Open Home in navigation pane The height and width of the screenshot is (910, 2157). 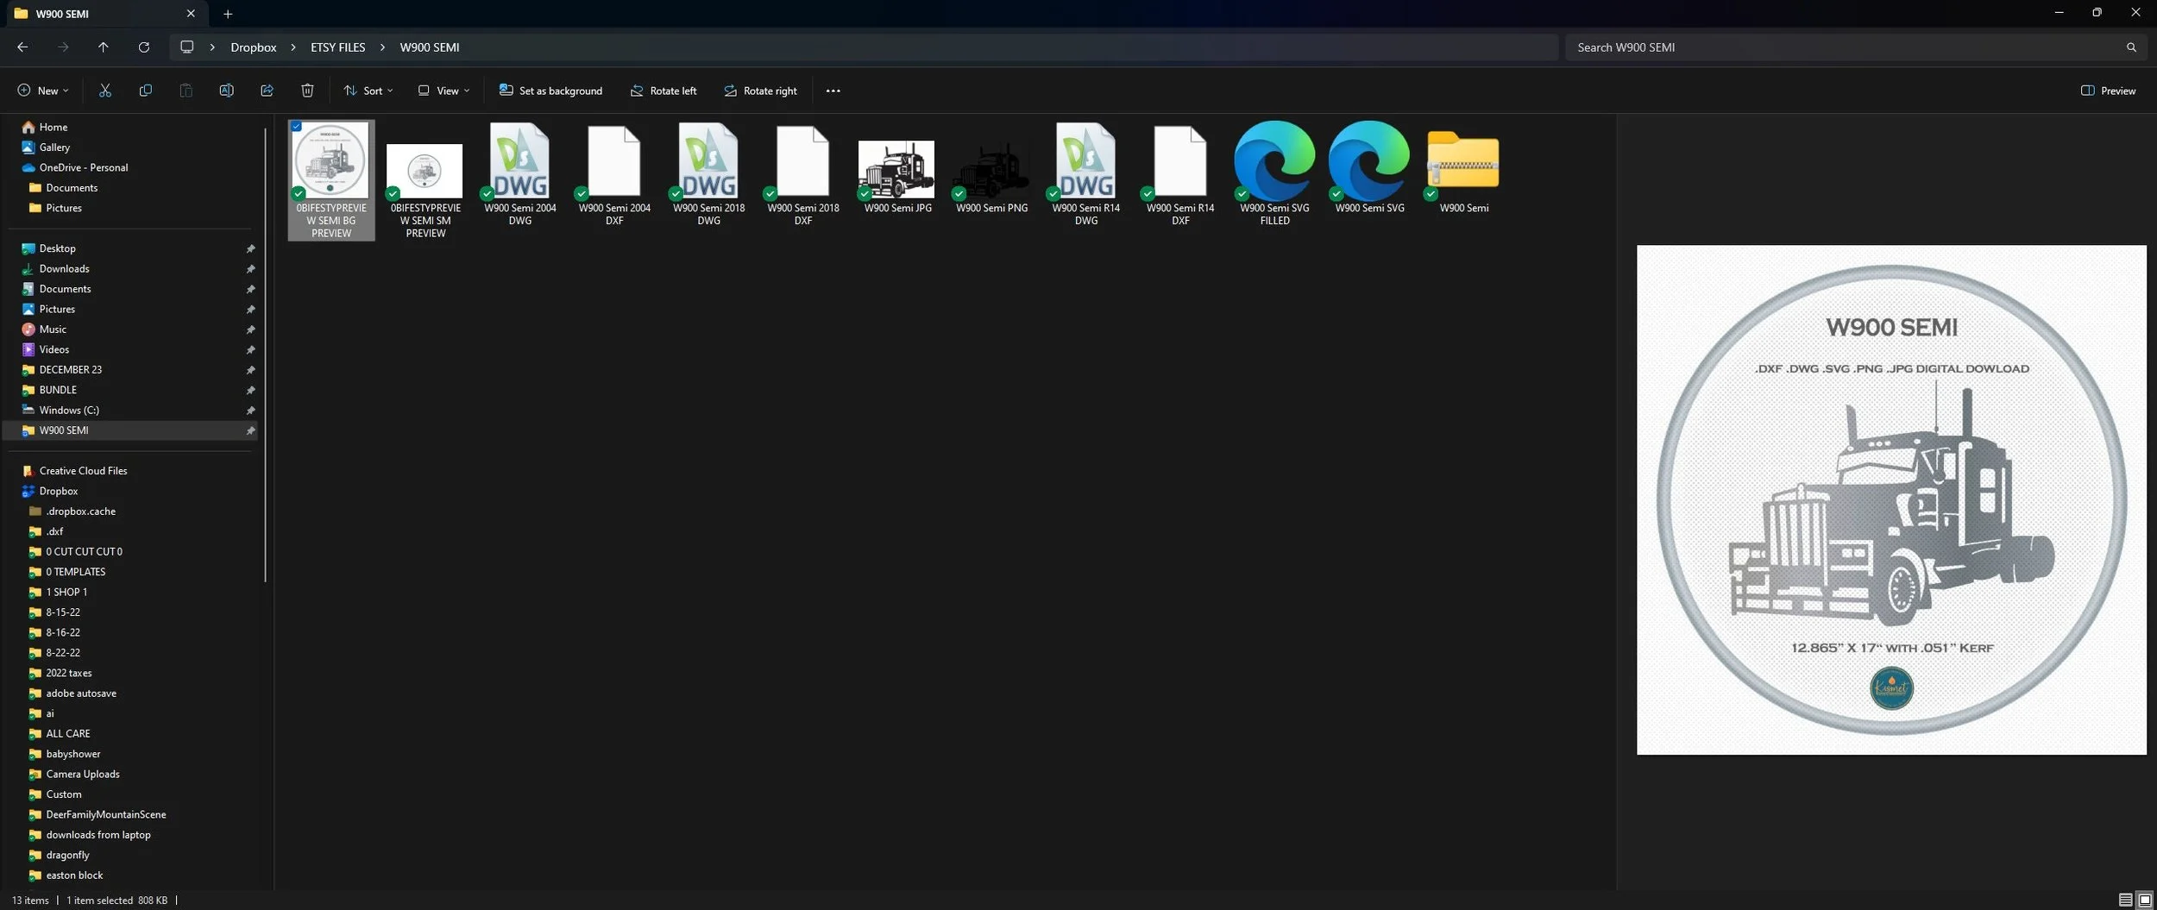click(x=53, y=127)
